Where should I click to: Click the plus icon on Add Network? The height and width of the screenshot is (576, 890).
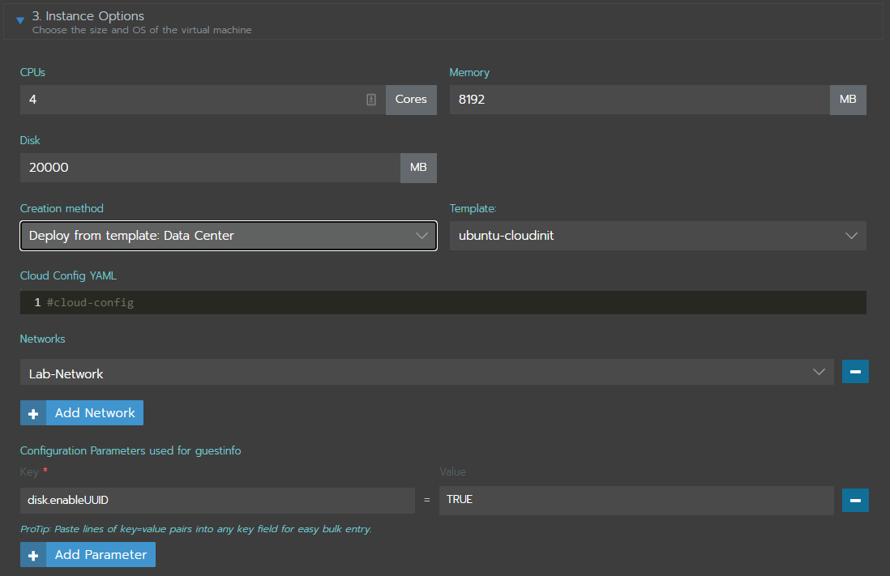(33, 413)
